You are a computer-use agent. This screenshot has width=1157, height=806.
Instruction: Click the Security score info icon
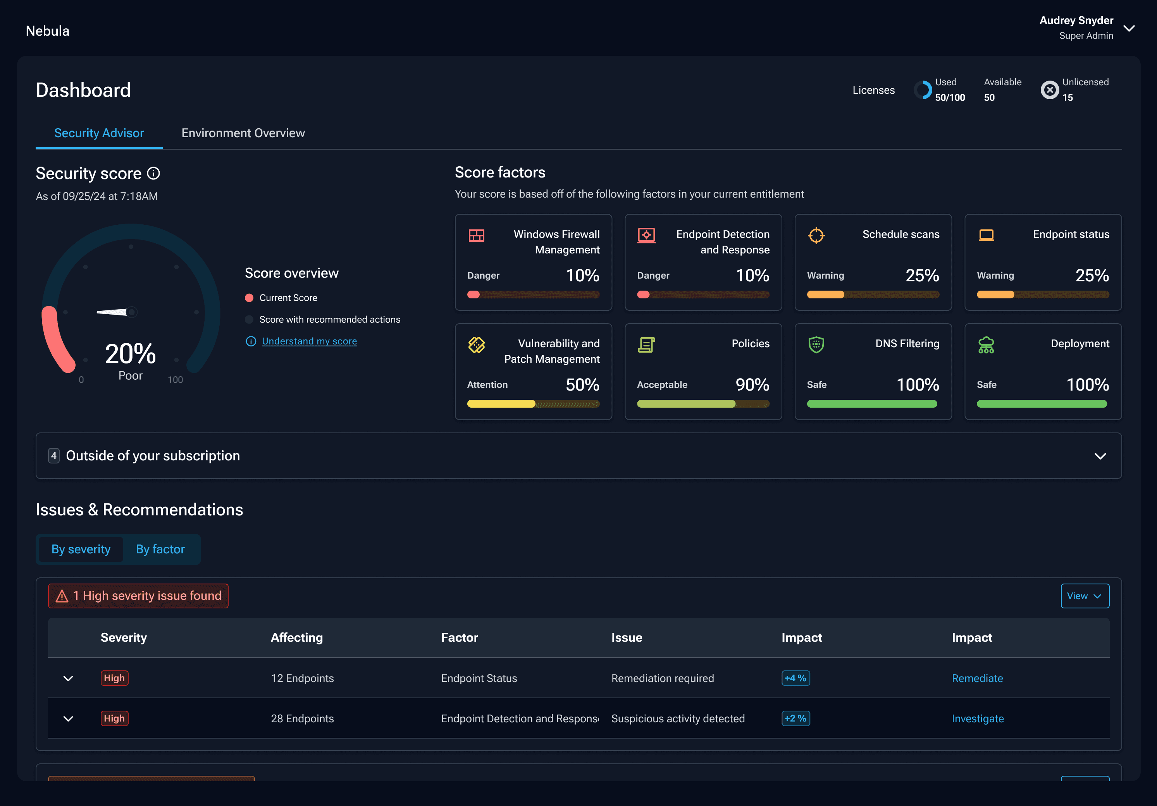tap(153, 173)
